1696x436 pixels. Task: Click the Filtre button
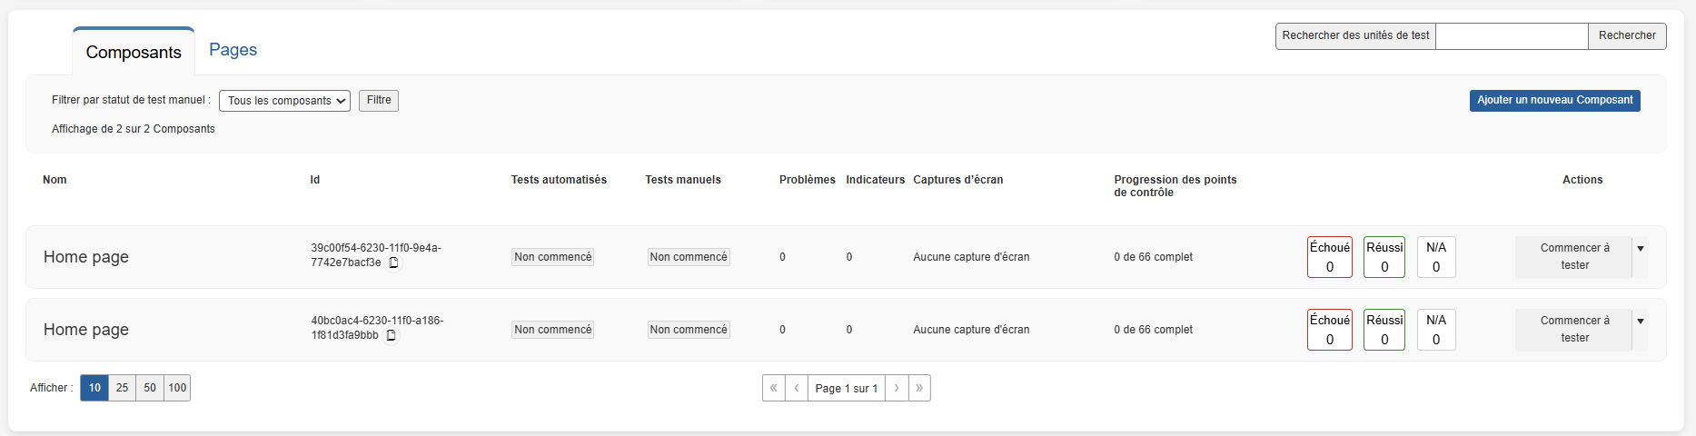379,101
